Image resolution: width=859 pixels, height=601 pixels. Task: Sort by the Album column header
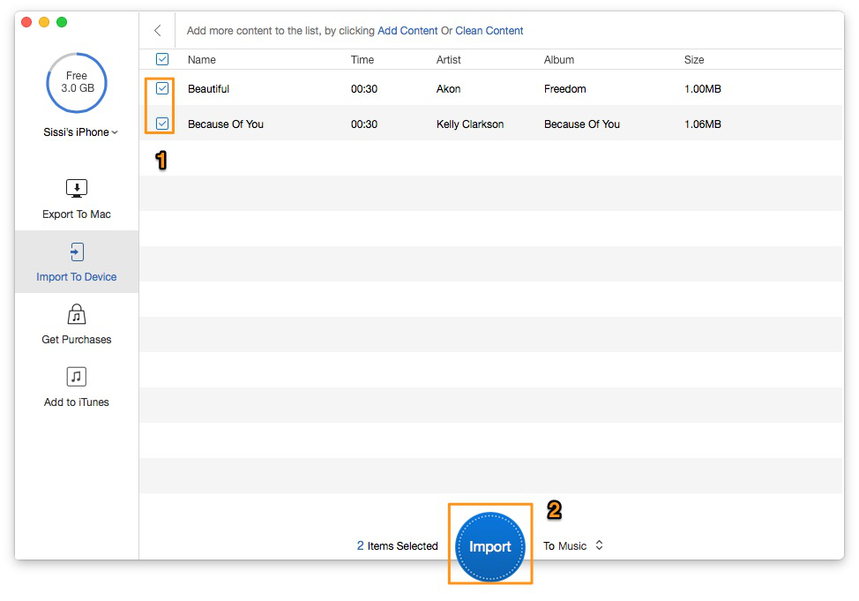tap(559, 60)
